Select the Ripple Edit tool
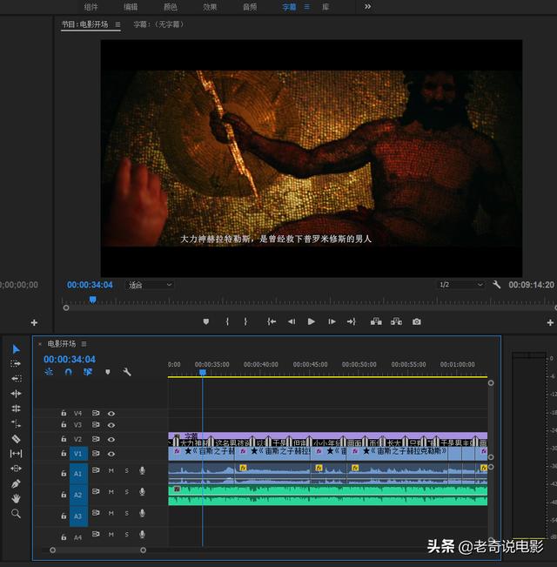Image resolution: width=557 pixels, height=567 pixels. [x=16, y=379]
